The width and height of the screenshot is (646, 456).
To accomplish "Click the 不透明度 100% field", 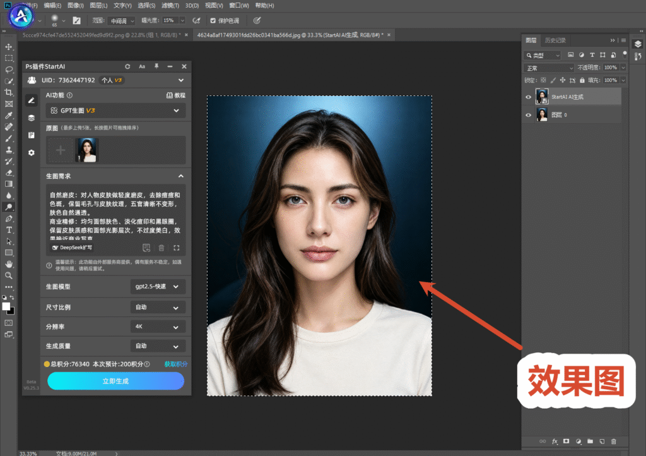I will (610, 68).
